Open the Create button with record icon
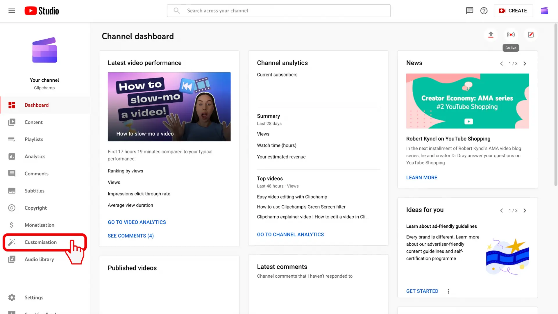 coord(513,10)
